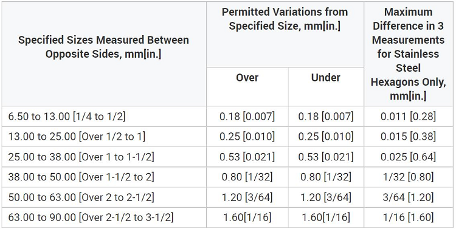Select the Under value 0.25 [0.010]
This screenshot has width=456, height=229.
(326, 137)
